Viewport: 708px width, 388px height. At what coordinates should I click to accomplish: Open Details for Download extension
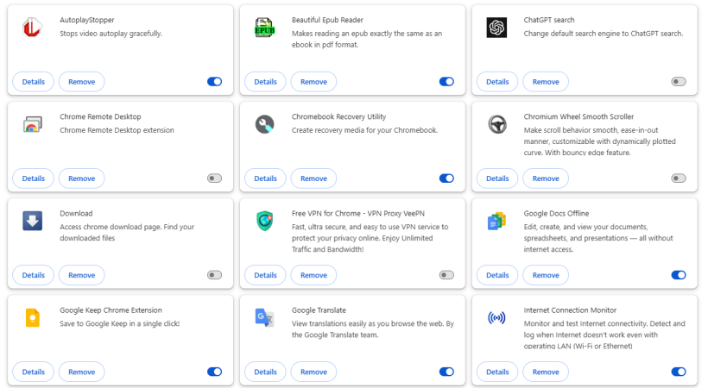click(x=34, y=275)
